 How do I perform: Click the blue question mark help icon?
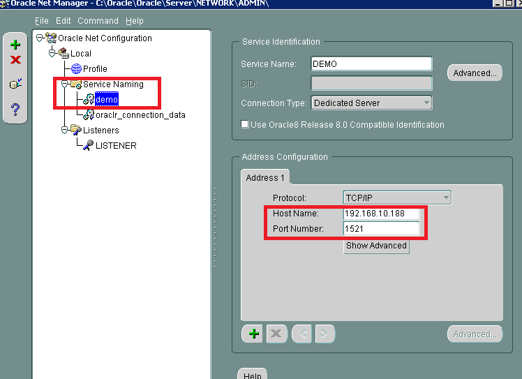(15, 110)
